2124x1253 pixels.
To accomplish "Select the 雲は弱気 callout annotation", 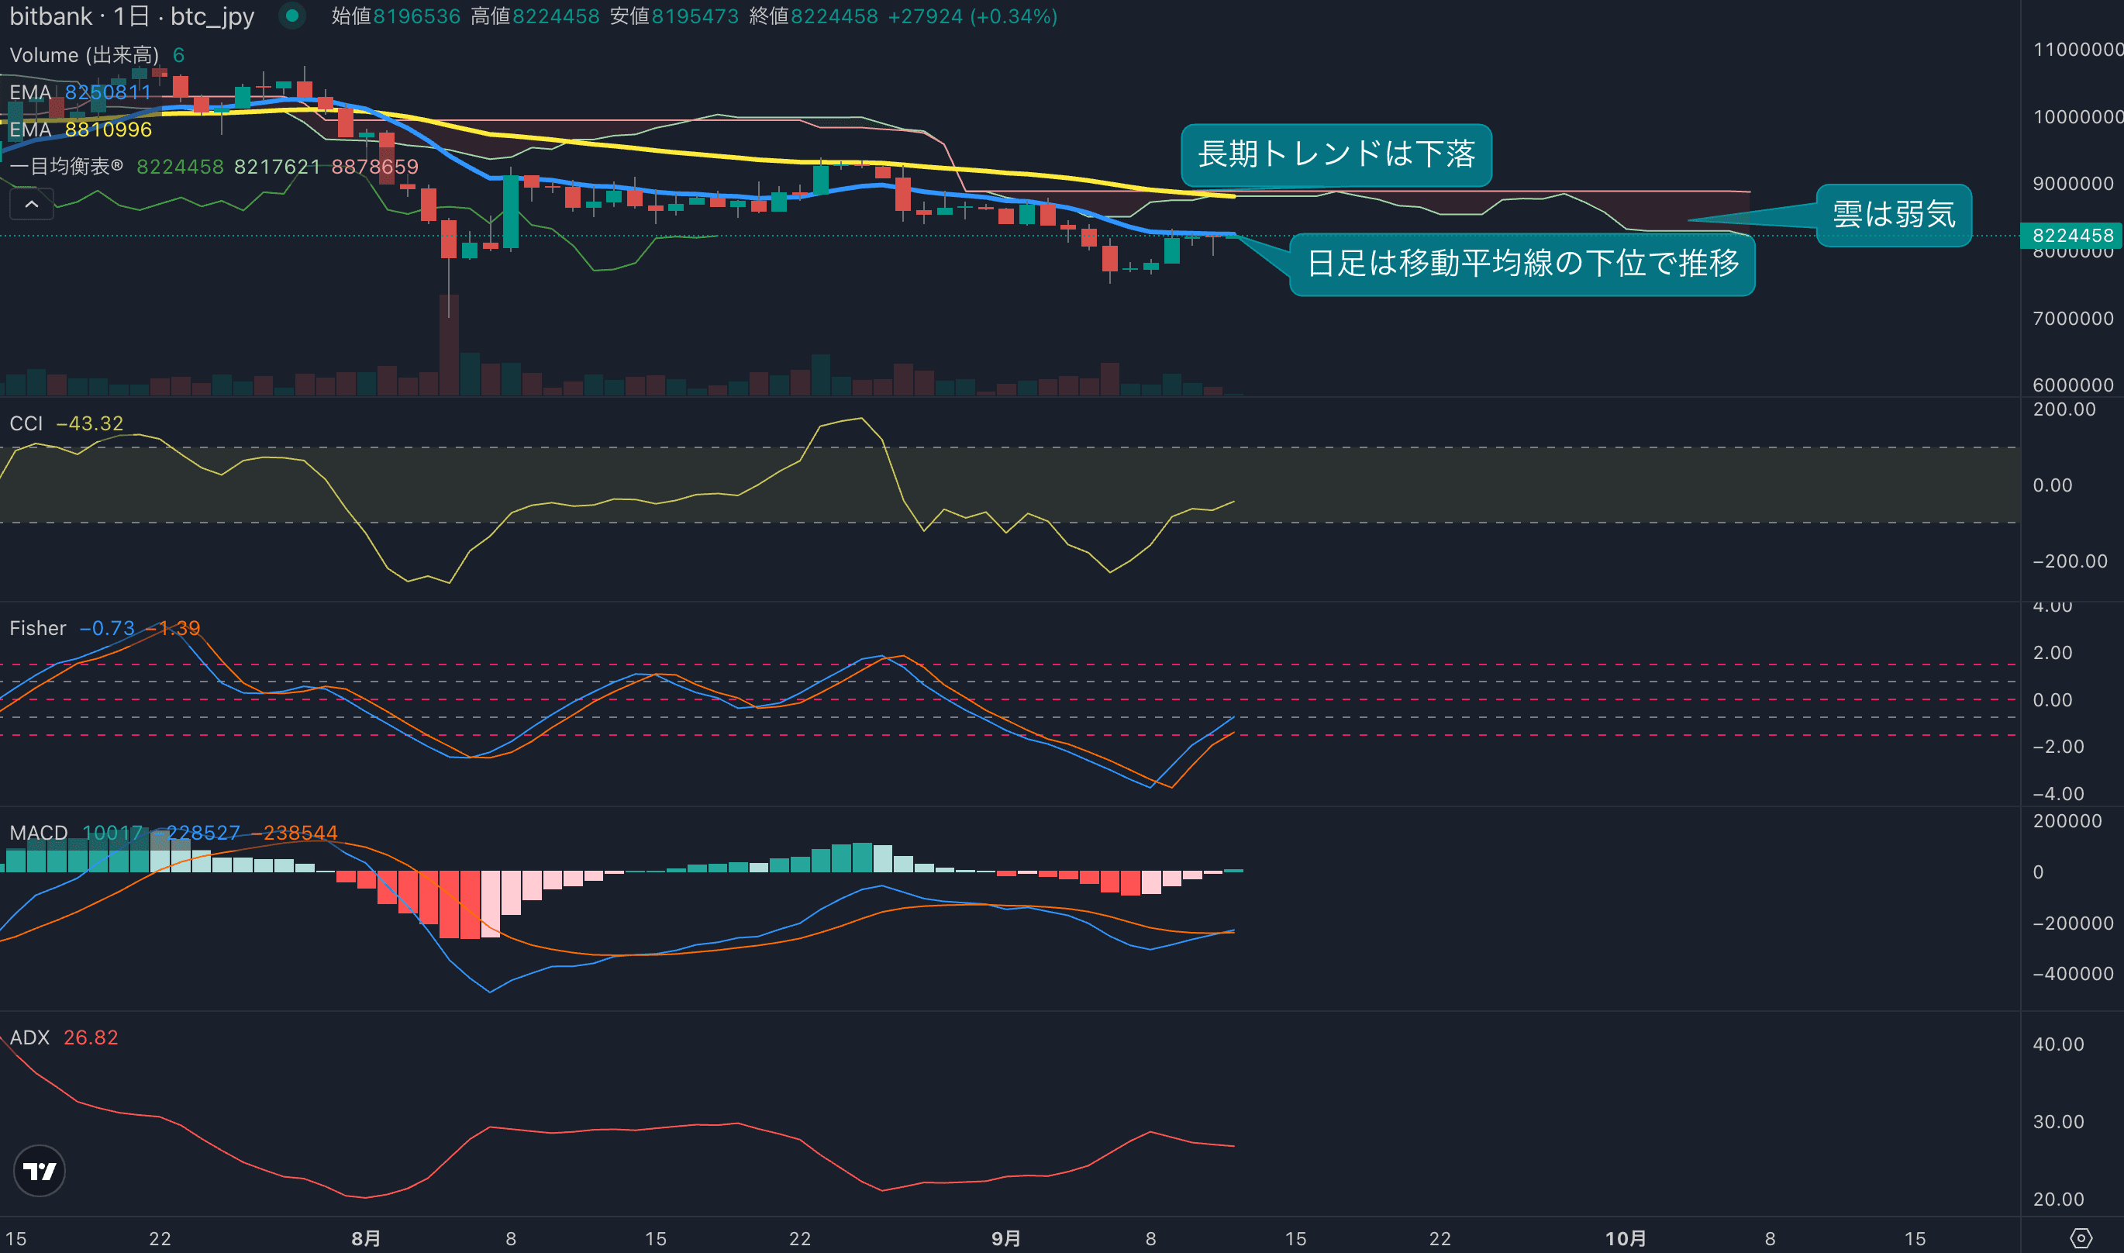I will (1893, 215).
